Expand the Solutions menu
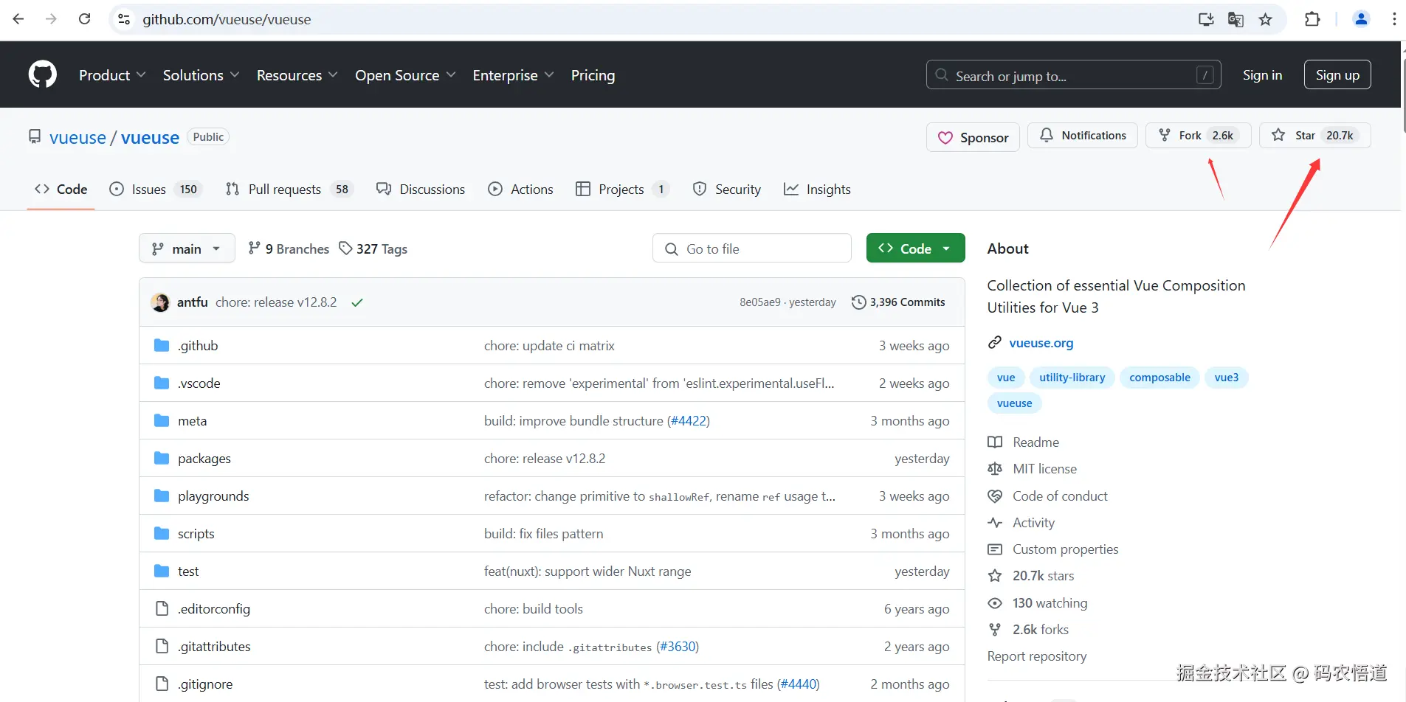This screenshot has height=702, width=1406. point(201,75)
